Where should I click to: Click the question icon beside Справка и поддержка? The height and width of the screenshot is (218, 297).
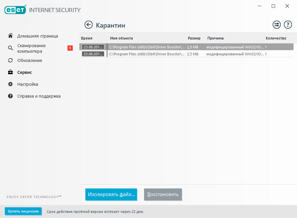tap(11, 96)
